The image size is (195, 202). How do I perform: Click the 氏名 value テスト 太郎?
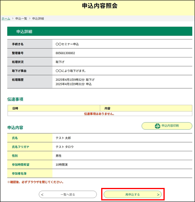[63, 138]
